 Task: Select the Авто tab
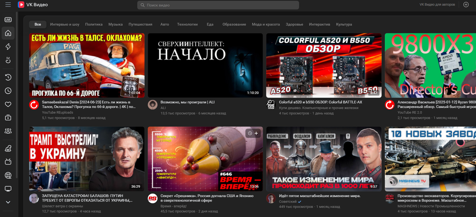pyautogui.click(x=165, y=24)
